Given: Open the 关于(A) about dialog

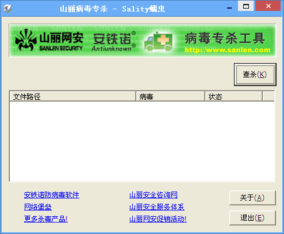Looking at the screenshot, I should [252, 198].
